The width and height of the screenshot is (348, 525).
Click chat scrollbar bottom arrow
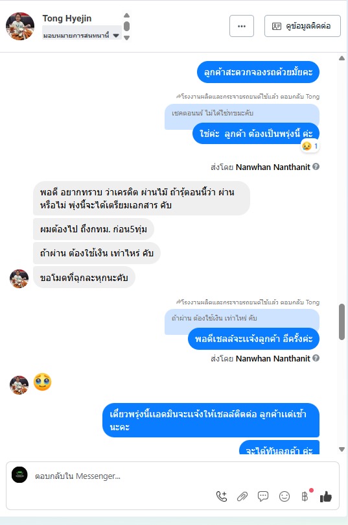coord(342,449)
